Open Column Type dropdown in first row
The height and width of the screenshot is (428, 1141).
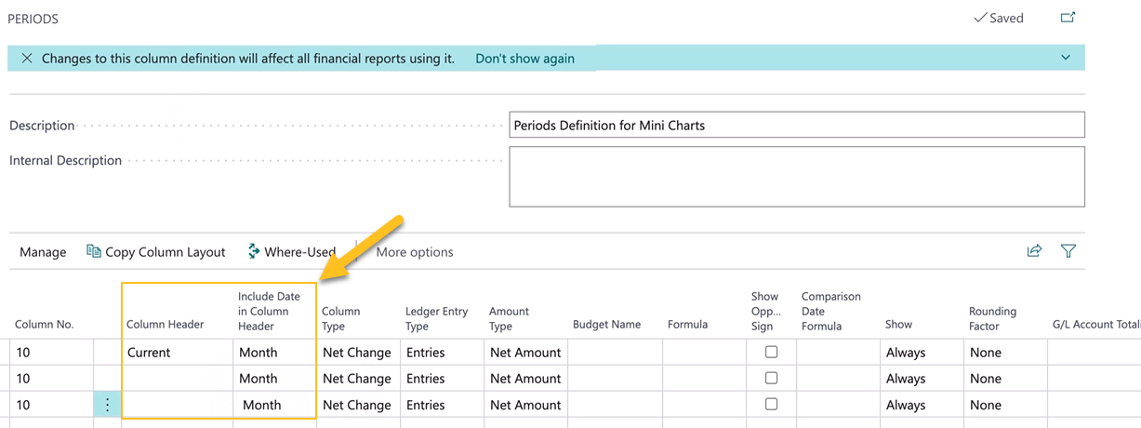point(357,353)
